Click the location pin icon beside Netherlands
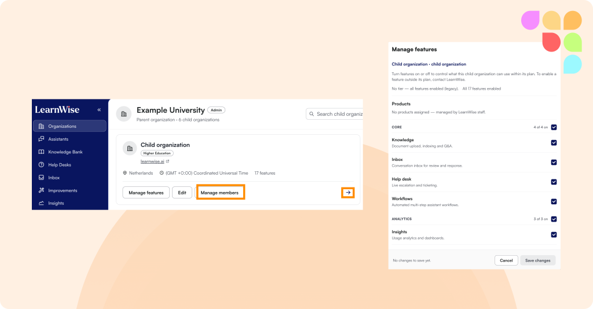 pos(125,173)
